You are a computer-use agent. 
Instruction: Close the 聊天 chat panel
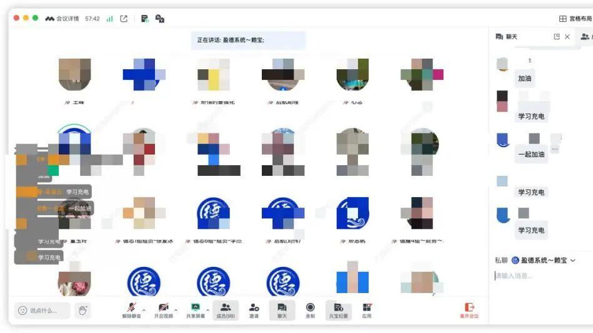567,37
